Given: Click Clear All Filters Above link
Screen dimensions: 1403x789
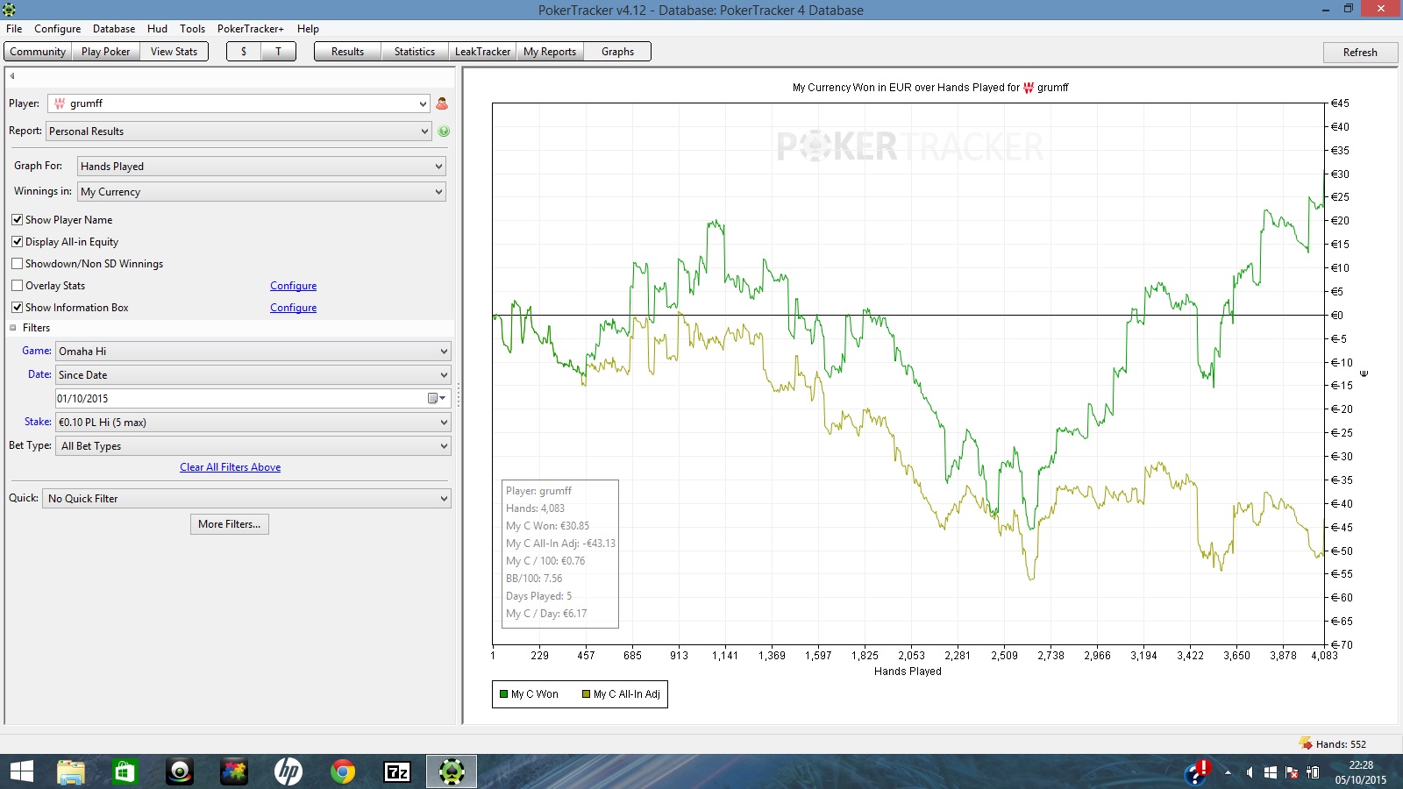Looking at the screenshot, I should 231,467.
